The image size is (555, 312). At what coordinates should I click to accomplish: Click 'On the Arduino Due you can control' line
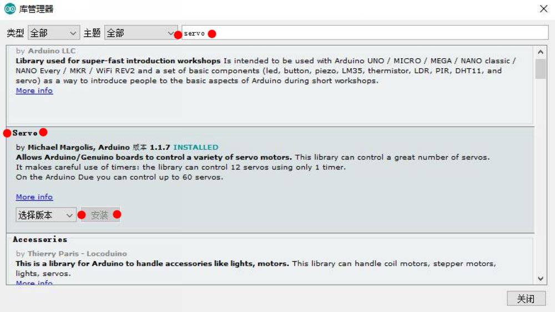tap(120, 177)
